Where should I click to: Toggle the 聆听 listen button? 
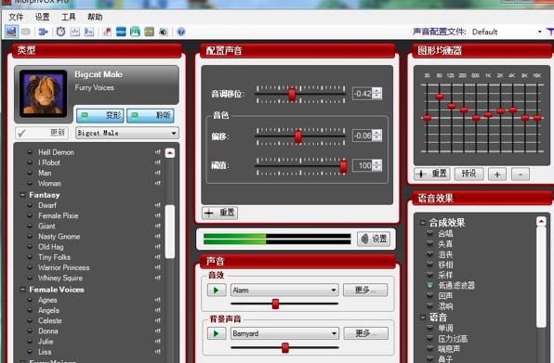coord(151,115)
